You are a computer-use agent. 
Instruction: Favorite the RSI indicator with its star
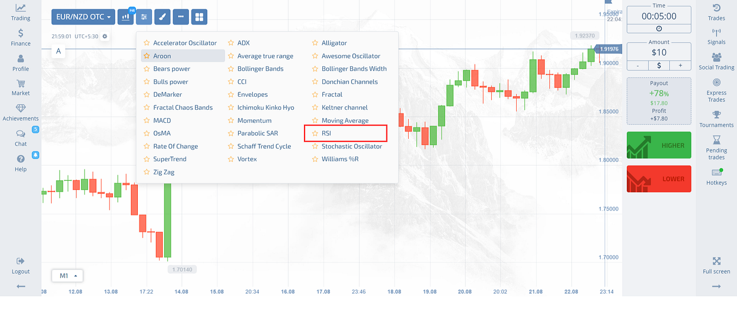314,133
